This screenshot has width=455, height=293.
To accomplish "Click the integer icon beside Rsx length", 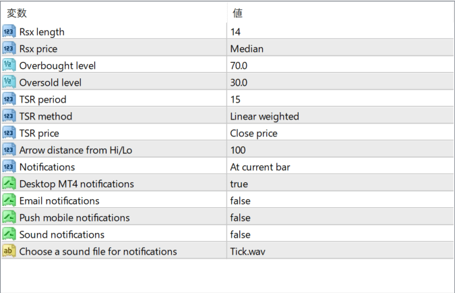I will pos(9,31).
